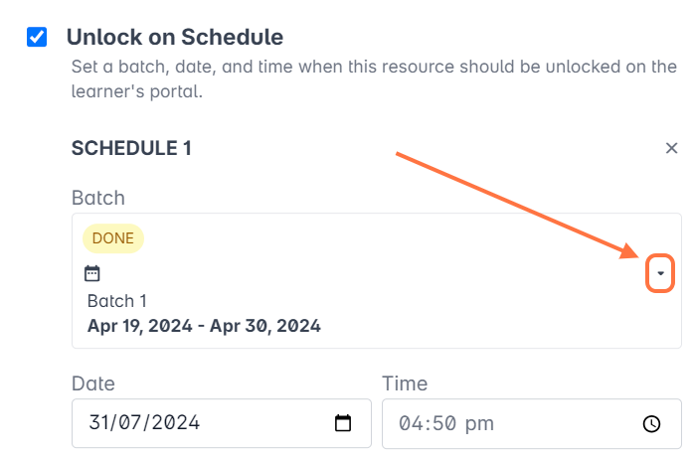692x458 pixels.
Task: Click the Batch field label
Action: click(98, 198)
